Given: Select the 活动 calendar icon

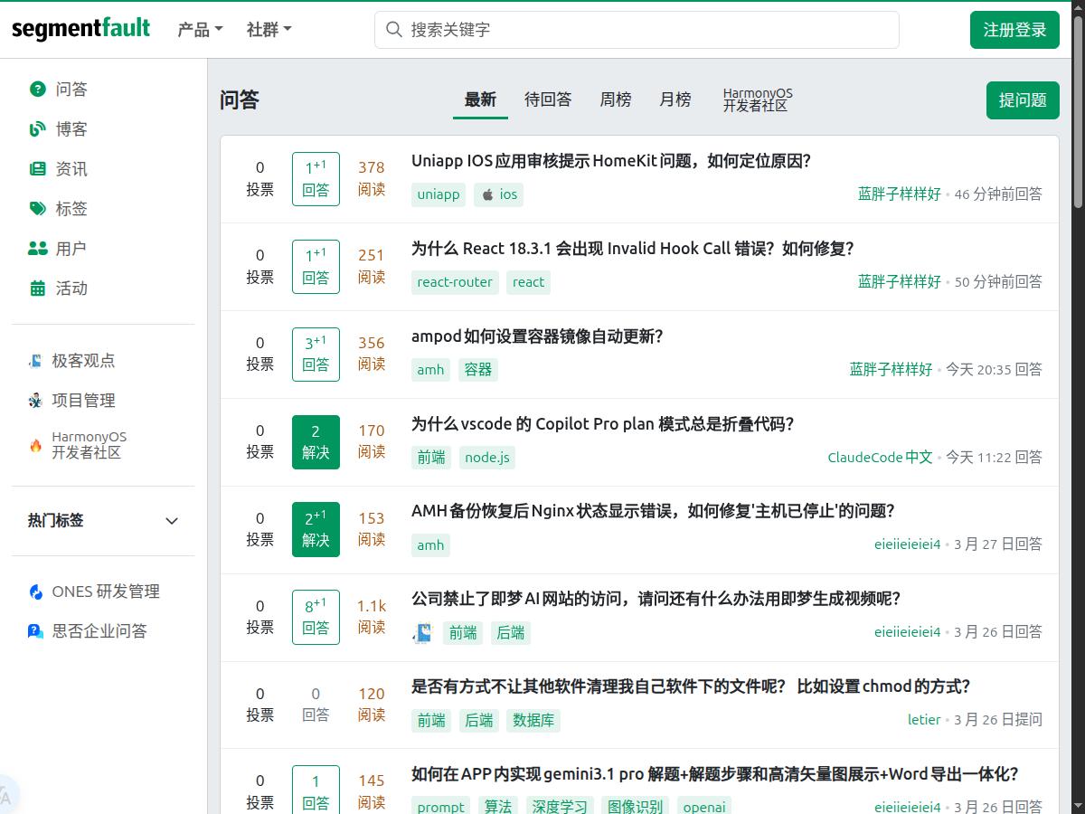Looking at the screenshot, I should [36, 288].
